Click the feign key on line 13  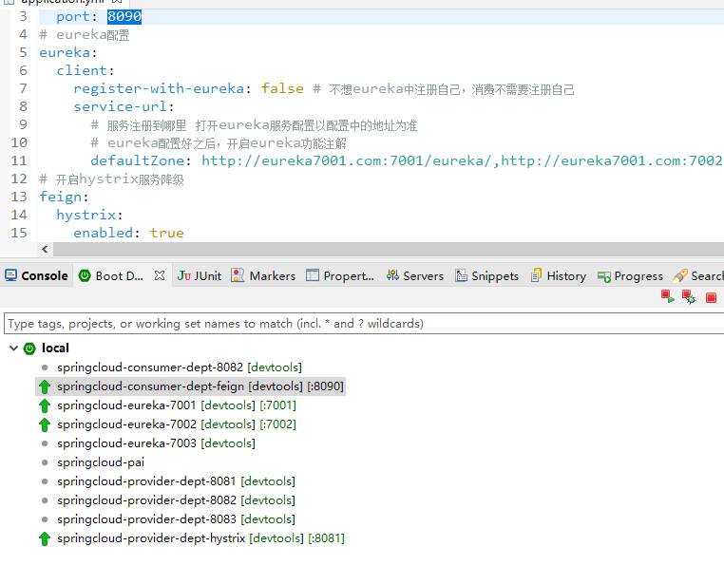[x=61, y=197]
